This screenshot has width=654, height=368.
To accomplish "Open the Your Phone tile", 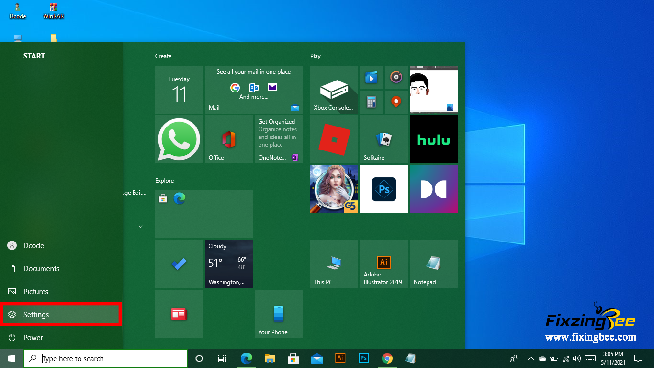I will click(278, 314).
